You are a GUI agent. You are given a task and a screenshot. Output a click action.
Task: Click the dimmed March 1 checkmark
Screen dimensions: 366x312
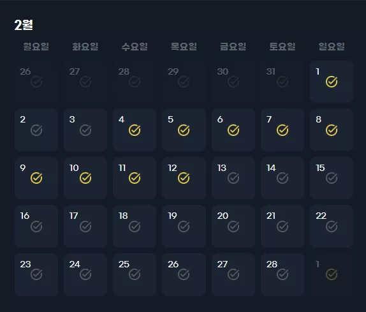click(x=332, y=274)
